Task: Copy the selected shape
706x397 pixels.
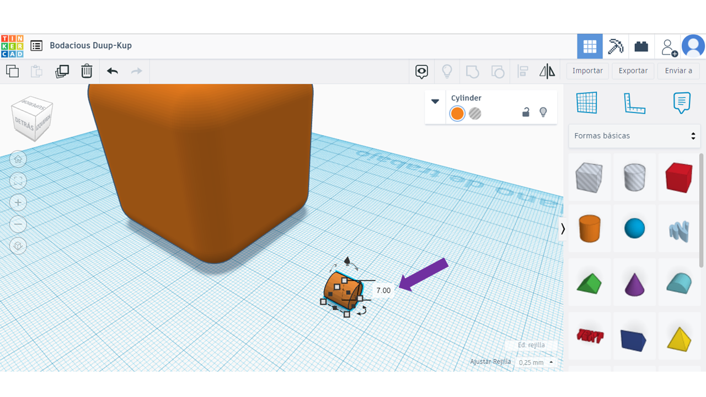Action: tap(12, 71)
